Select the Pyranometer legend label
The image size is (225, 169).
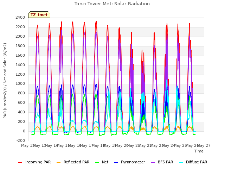(133, 162)
